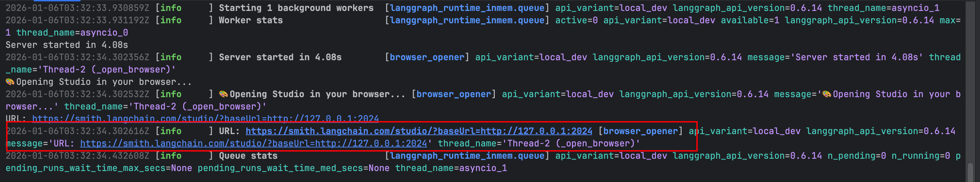Click the logger tag on the Starting workers line

[x=467, y=8]
